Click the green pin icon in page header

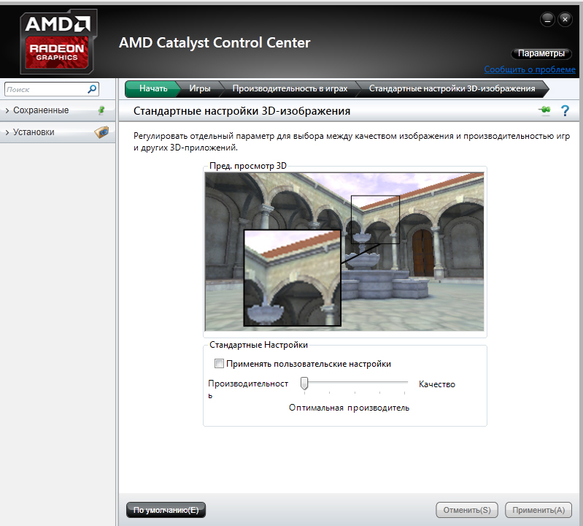tap(545, 110)
